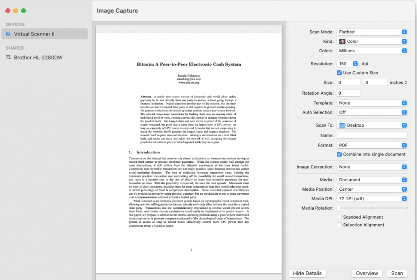The width and height of the screenshot is (417, 280).
Task: Click the color palette icon in Kind selector
Action: (343, 41)
